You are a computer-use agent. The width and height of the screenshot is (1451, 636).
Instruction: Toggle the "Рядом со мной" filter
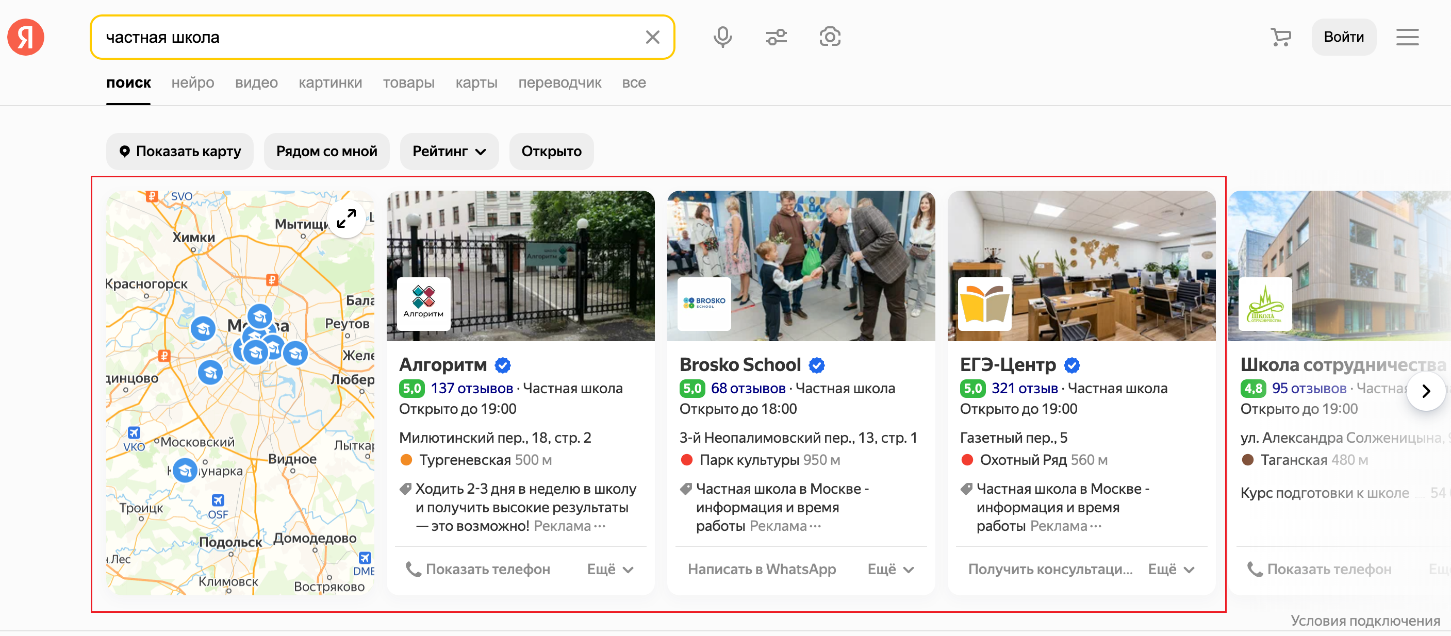click(x=326, y=152)
